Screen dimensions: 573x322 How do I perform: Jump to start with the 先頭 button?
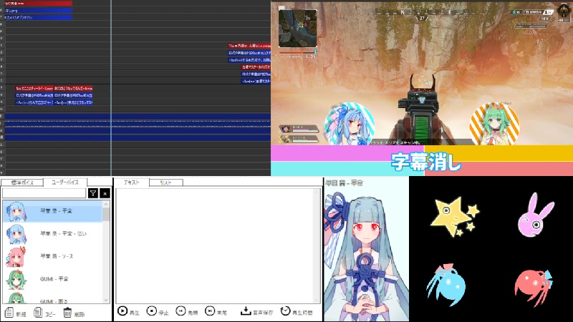tap(180, 311)
